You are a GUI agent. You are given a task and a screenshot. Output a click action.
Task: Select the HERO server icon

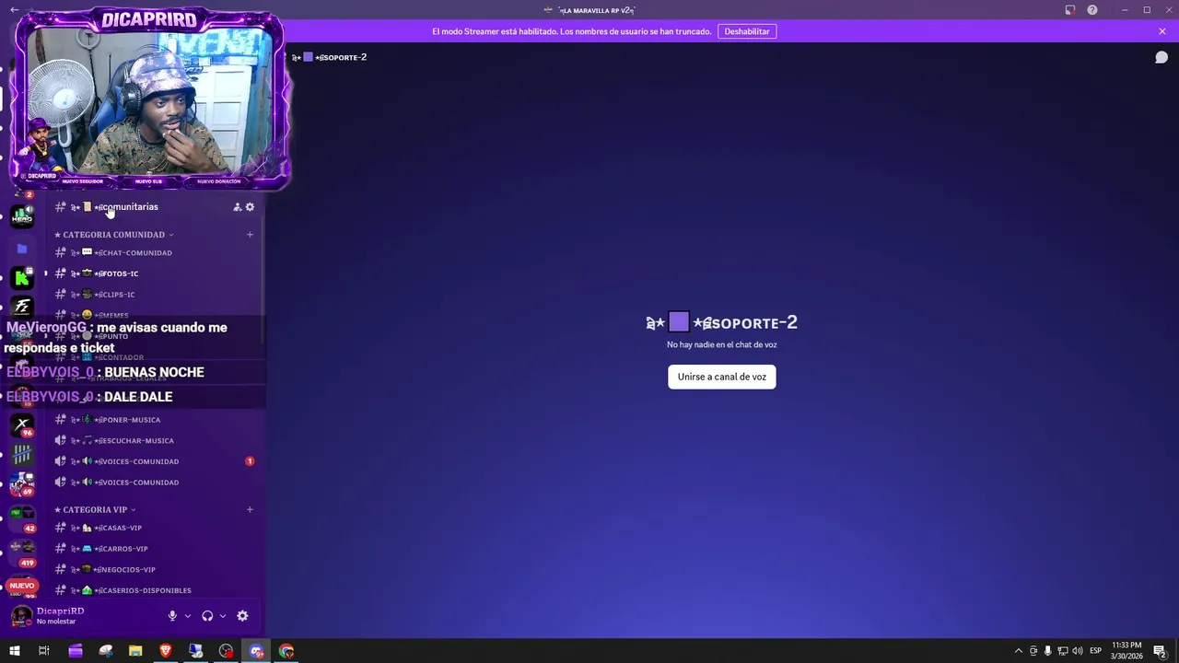22,216
